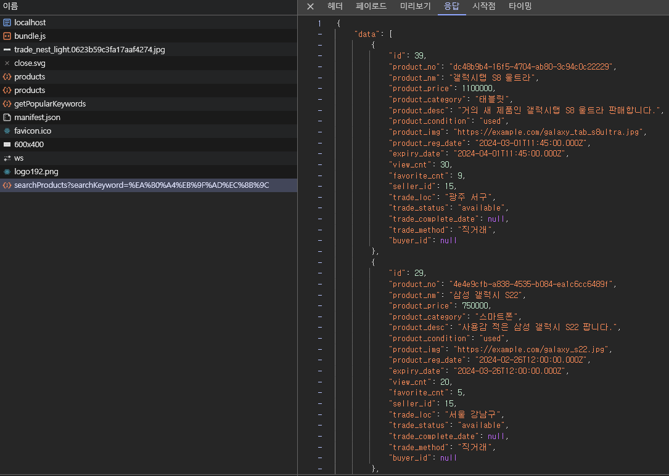
Task: Click the document icon beside localhost
Action: [7, 23]
